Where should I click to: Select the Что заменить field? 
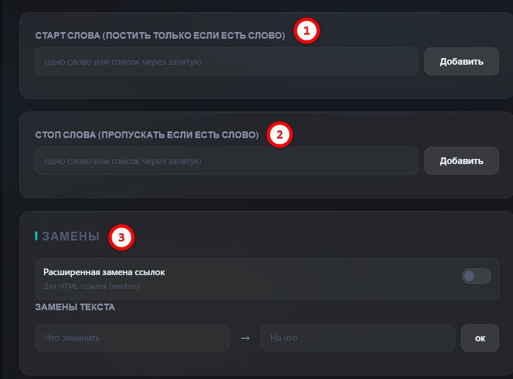(x=132, y=338)
